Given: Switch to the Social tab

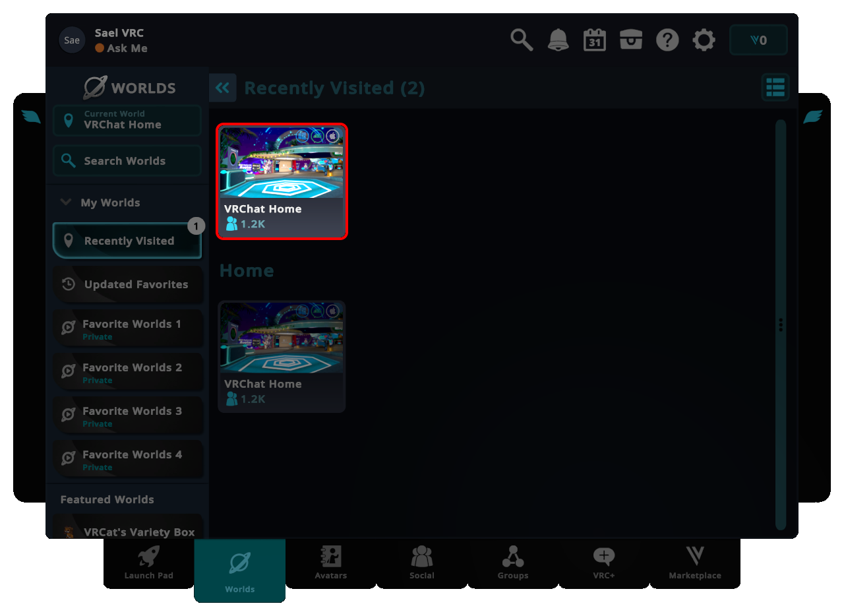Looking at the screenshot, I should pyautogui.click(x=421, y=563).
